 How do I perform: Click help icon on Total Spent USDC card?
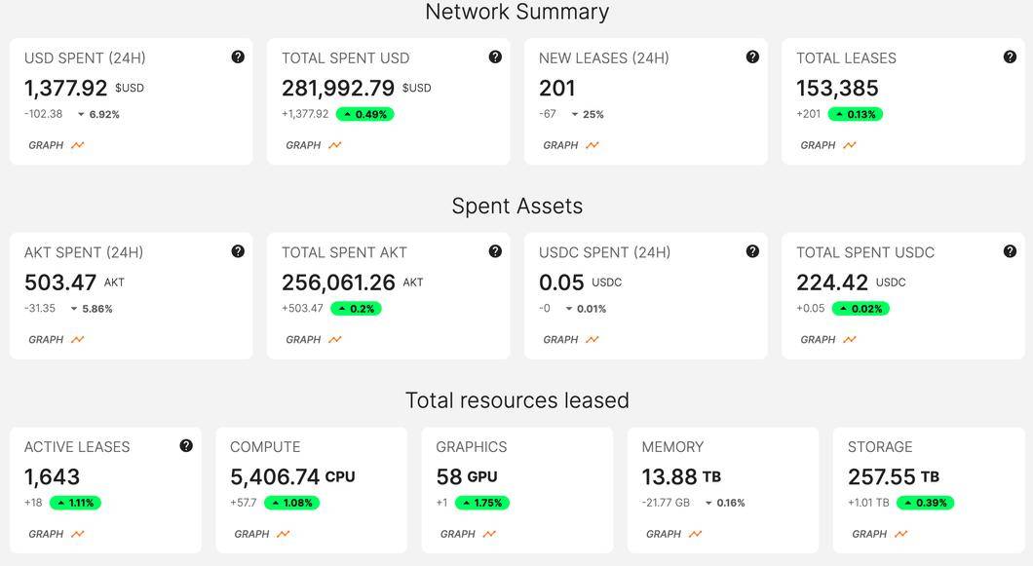[1010, 251]
